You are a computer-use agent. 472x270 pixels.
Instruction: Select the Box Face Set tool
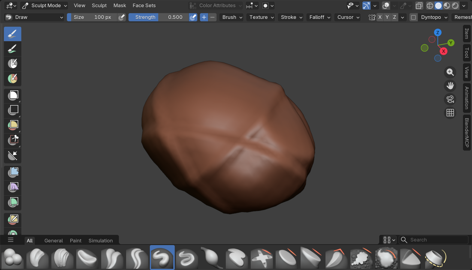[13, 125]
